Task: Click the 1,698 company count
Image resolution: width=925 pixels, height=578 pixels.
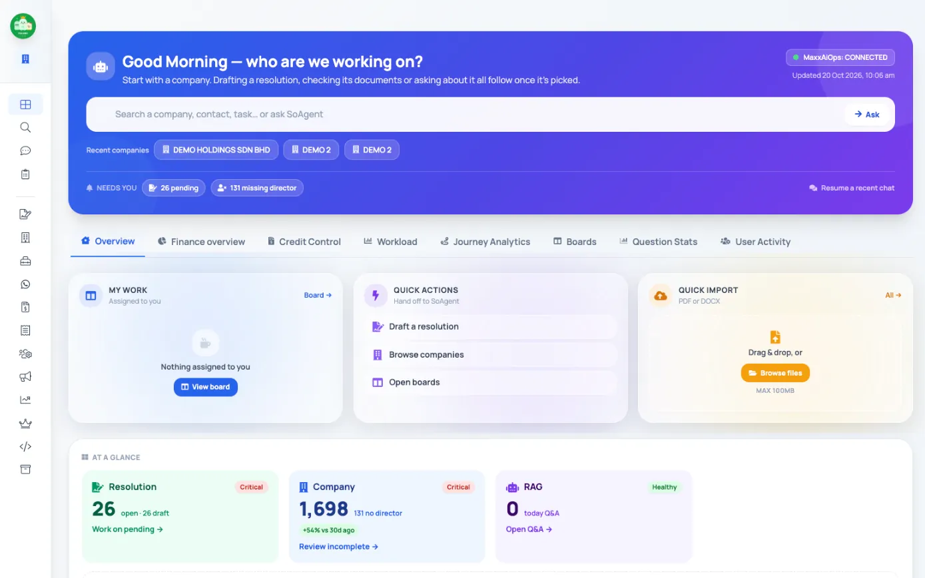Action: (x=323, y=509)
